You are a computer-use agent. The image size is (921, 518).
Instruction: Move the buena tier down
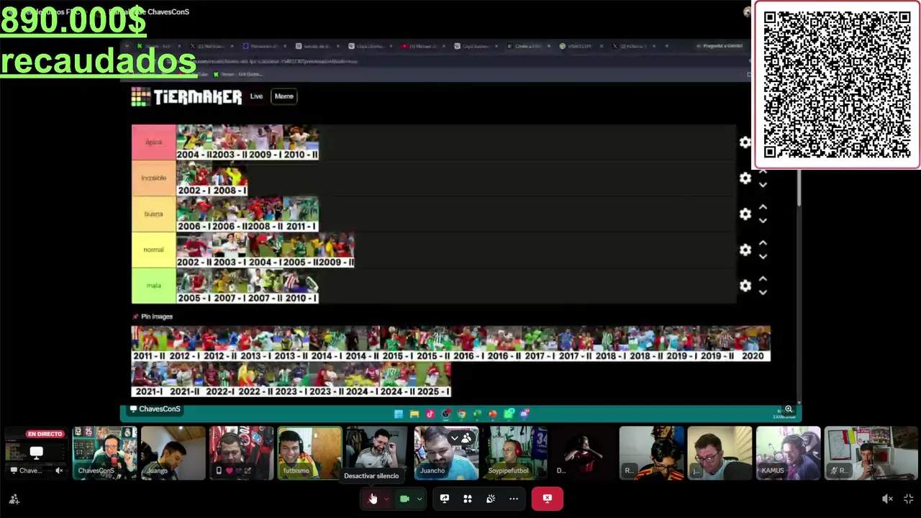pyautogui.click(x=763, y=220)
